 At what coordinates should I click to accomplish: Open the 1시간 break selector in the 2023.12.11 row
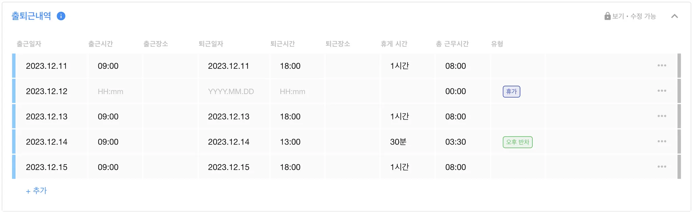[407, 66]
